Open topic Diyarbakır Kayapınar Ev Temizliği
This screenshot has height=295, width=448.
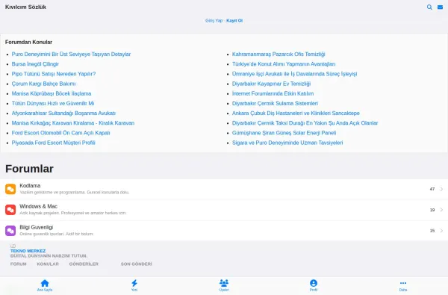tap(272, 84)
